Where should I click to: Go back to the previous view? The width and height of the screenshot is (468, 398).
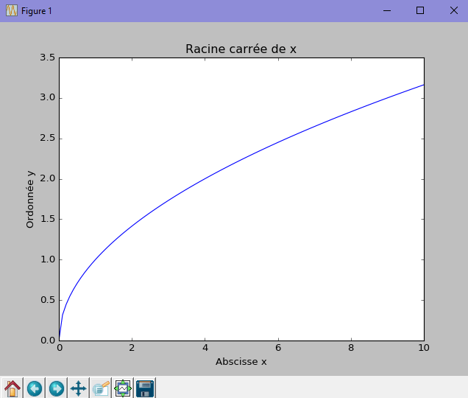pyautogui.click(x=35, y=388)
